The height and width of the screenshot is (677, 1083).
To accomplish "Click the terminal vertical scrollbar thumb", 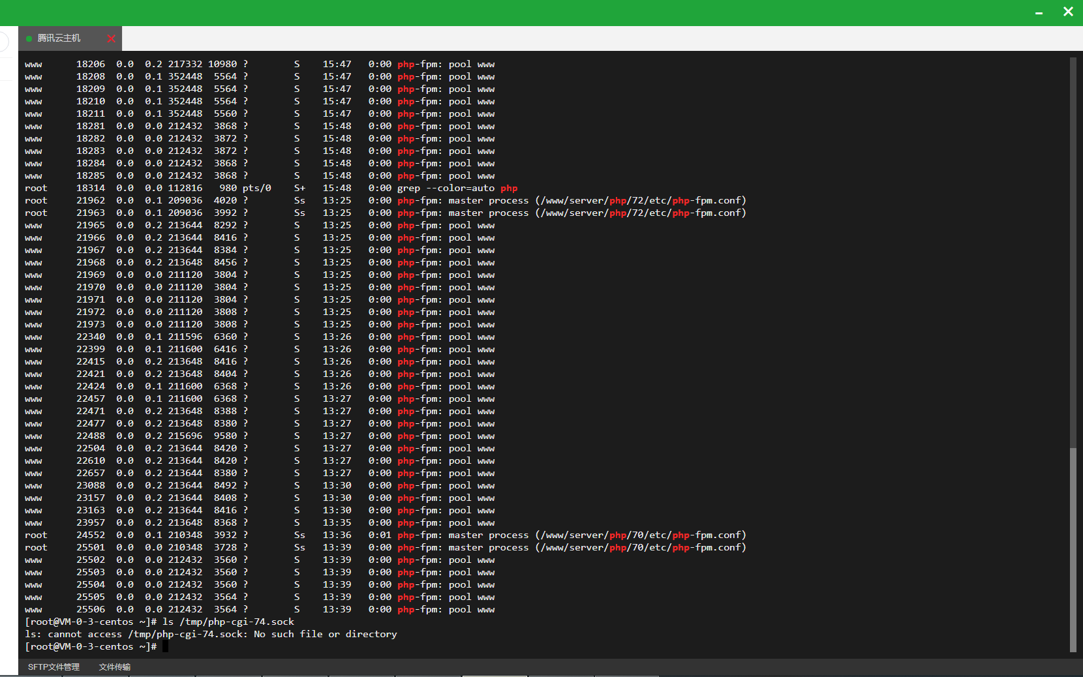I will (1073, 550).
